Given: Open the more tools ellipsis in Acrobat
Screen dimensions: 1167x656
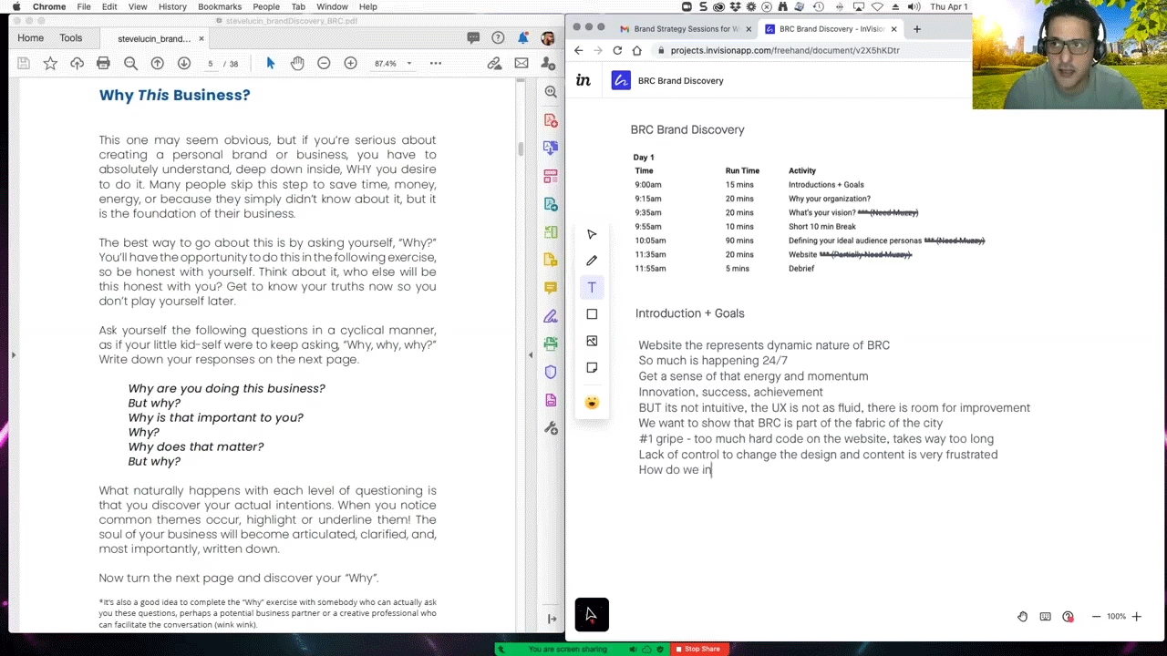Looking at the screenshot, I should (x=436, y=64).
